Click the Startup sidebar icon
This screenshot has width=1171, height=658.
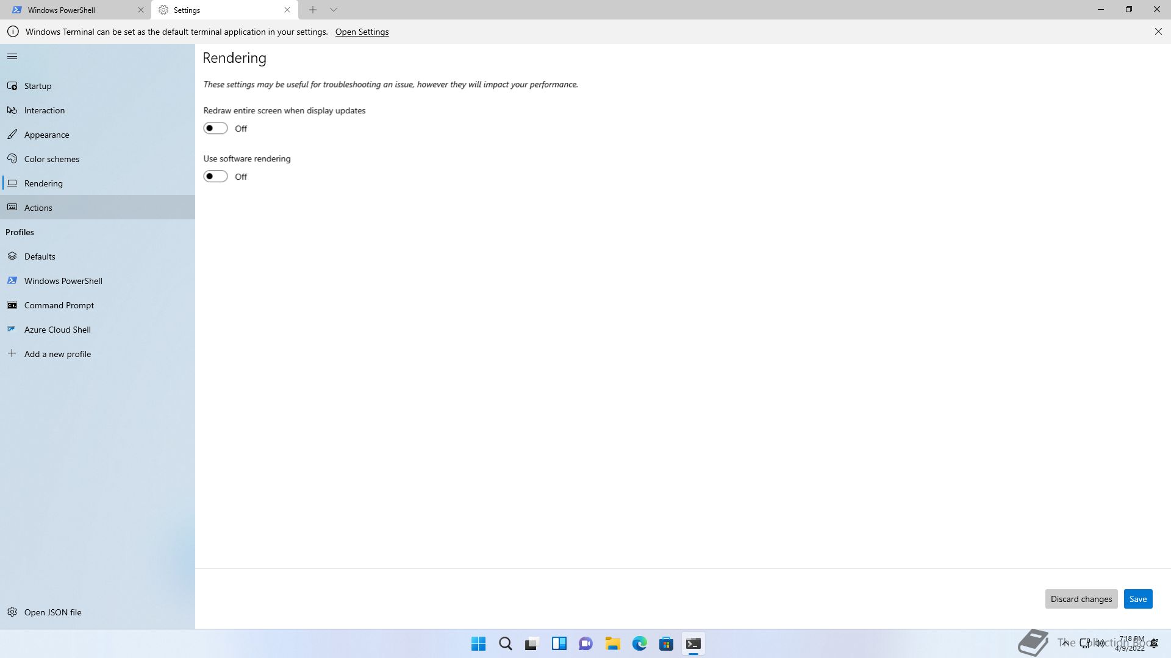coord(12,86)
